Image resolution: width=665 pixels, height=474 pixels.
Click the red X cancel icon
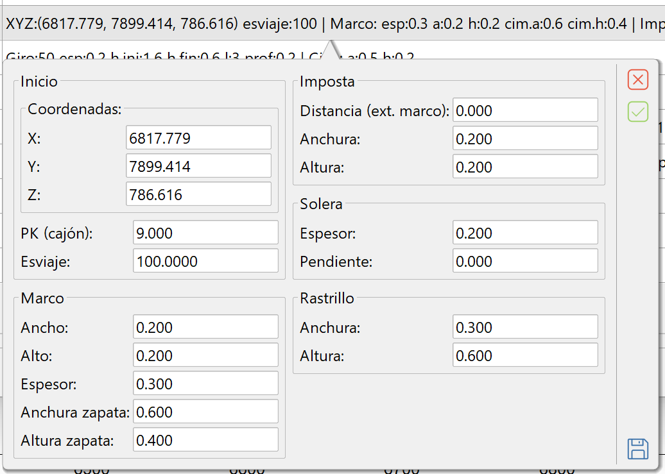click(x=637, y=80)
